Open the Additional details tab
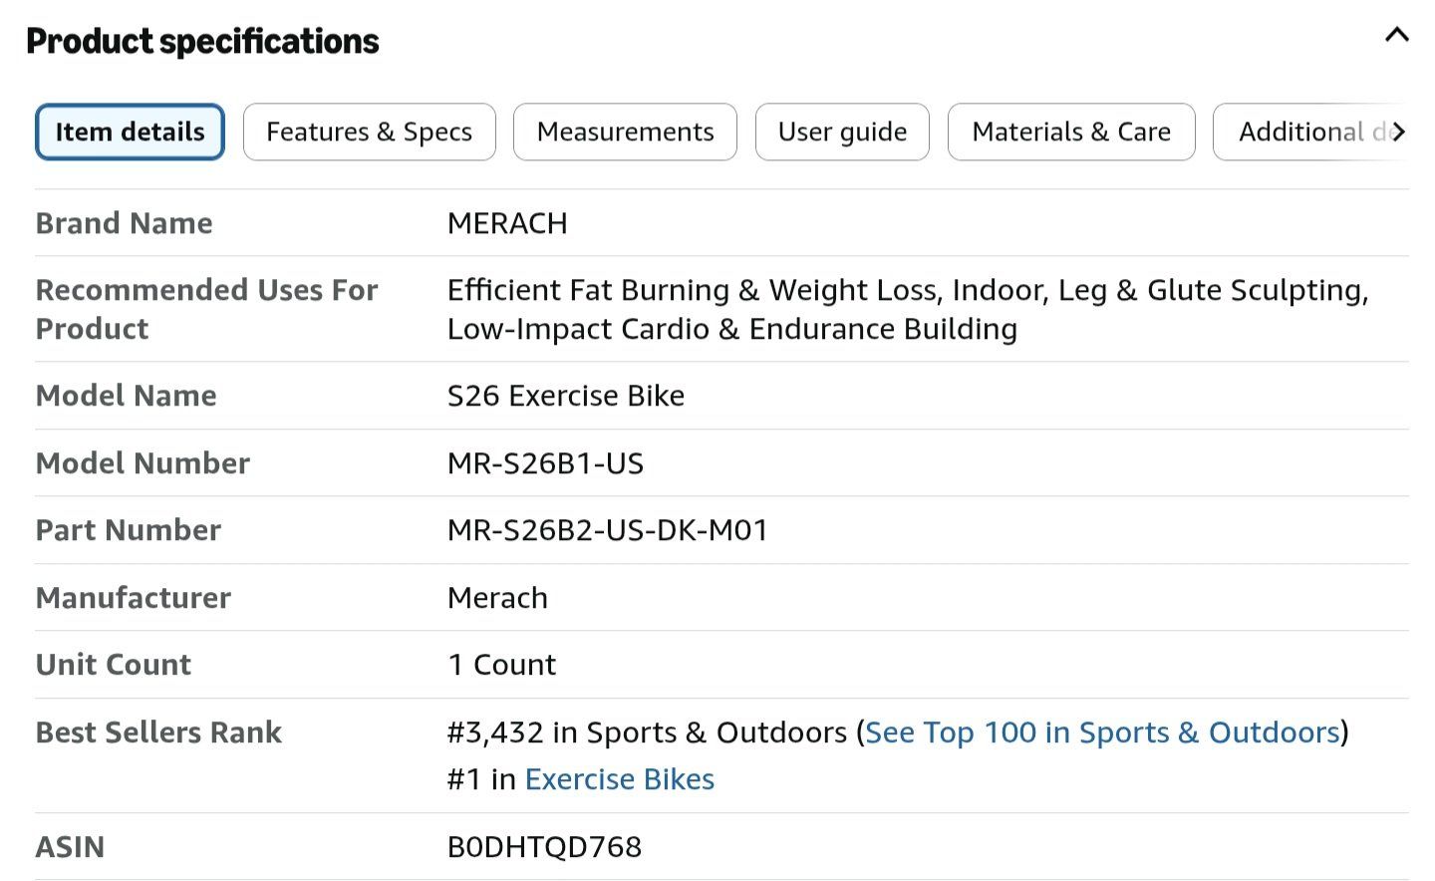Viewport: 1435px width, 881px height. click(x=1305, y=132)
